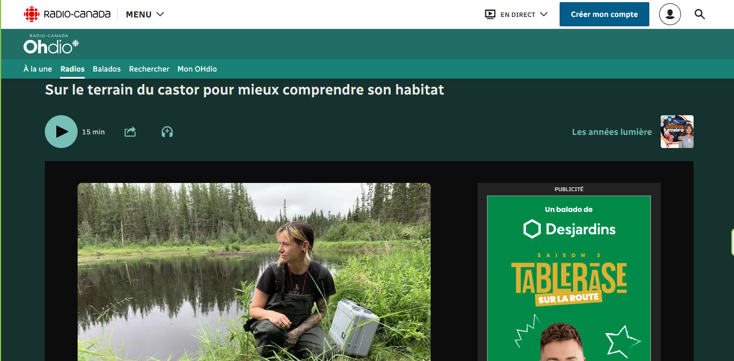Open the Mon OHdio tab

[197, 69]
